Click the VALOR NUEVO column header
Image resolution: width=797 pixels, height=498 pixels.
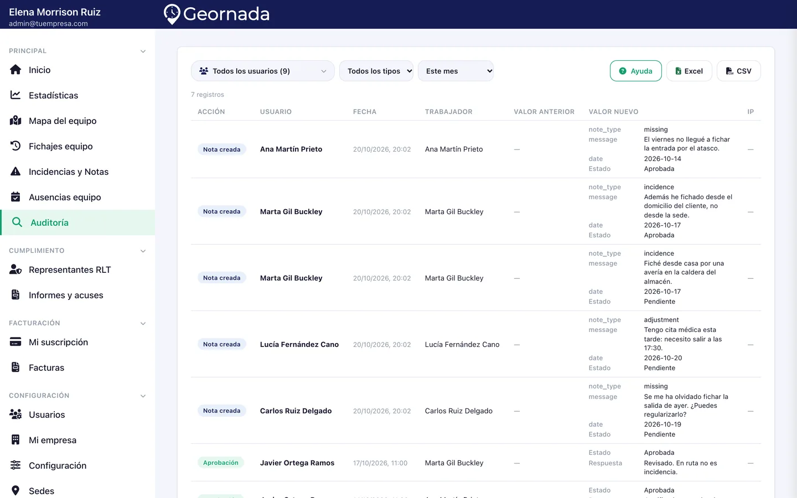click(613, 112)
